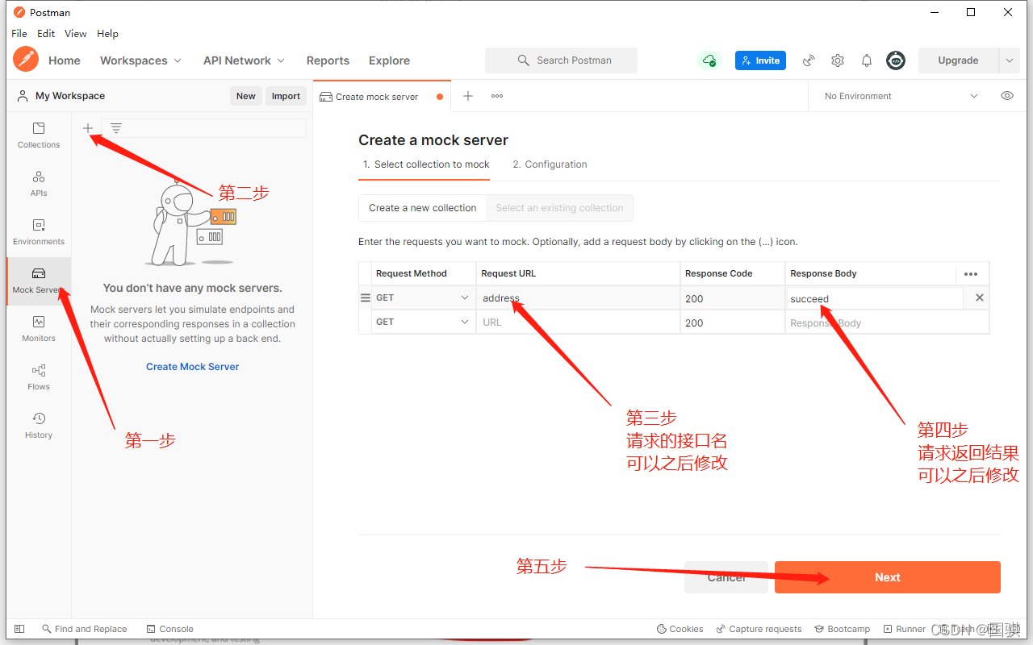Open new tab with plus icon
Screen dimensions: 1033x645
coord(467,96)
